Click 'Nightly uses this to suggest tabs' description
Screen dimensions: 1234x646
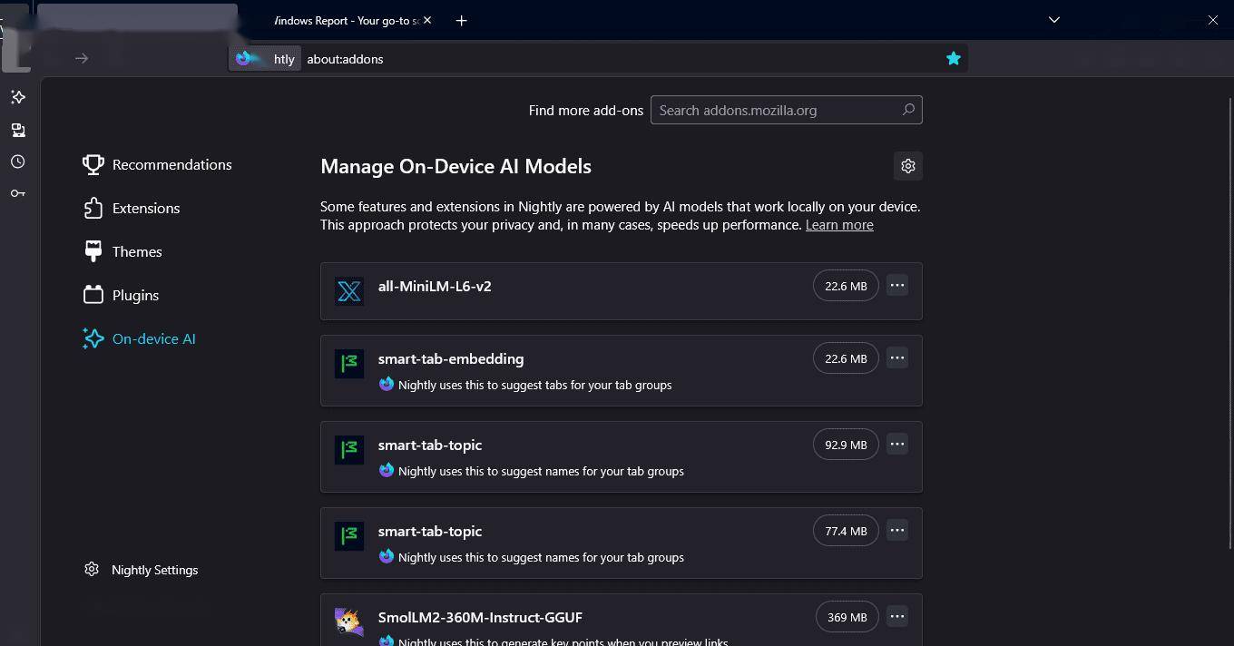(534, 385)
